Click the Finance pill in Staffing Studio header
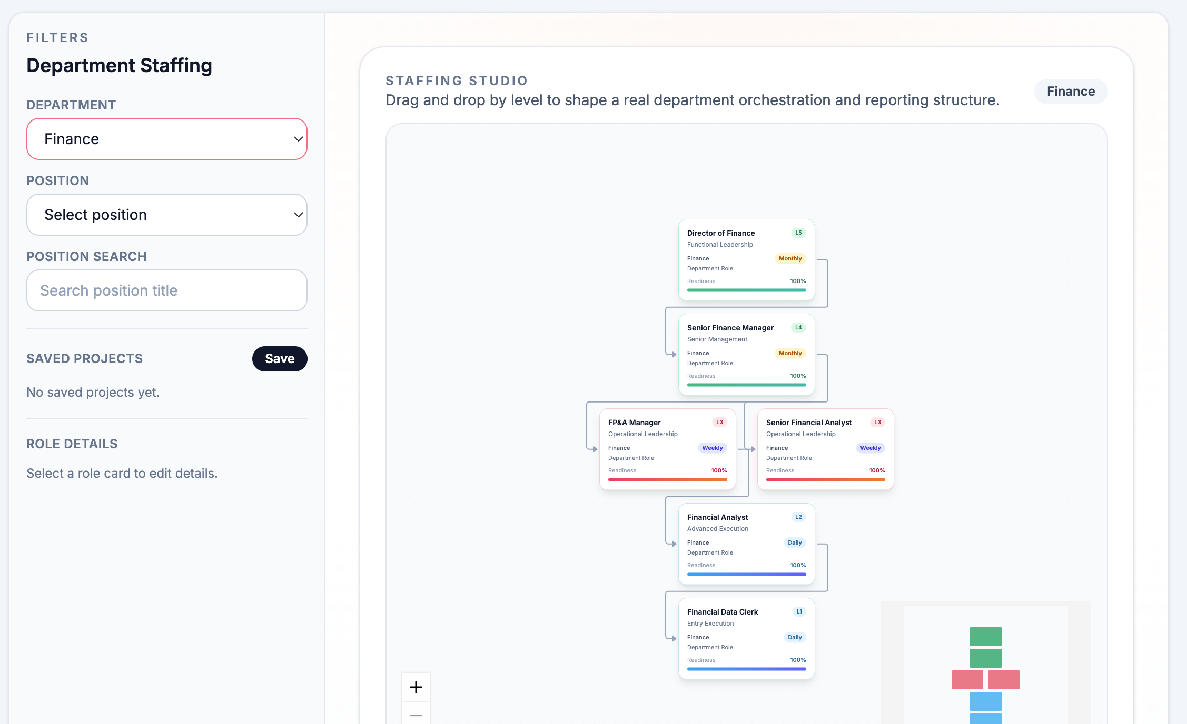Viewport: 1187px width, 724px height. [1071, 92]
